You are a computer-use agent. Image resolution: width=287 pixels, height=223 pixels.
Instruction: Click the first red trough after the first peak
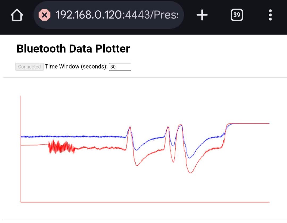pyautogui.click(x=137, y=165)
